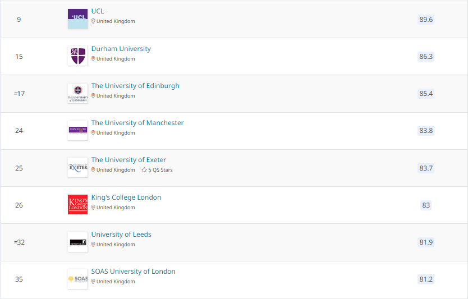This screenshot has width=468, height=299.
Task: Click the 89.6 score for UCL
Action: pyautogui.click(x=426, y=20)
